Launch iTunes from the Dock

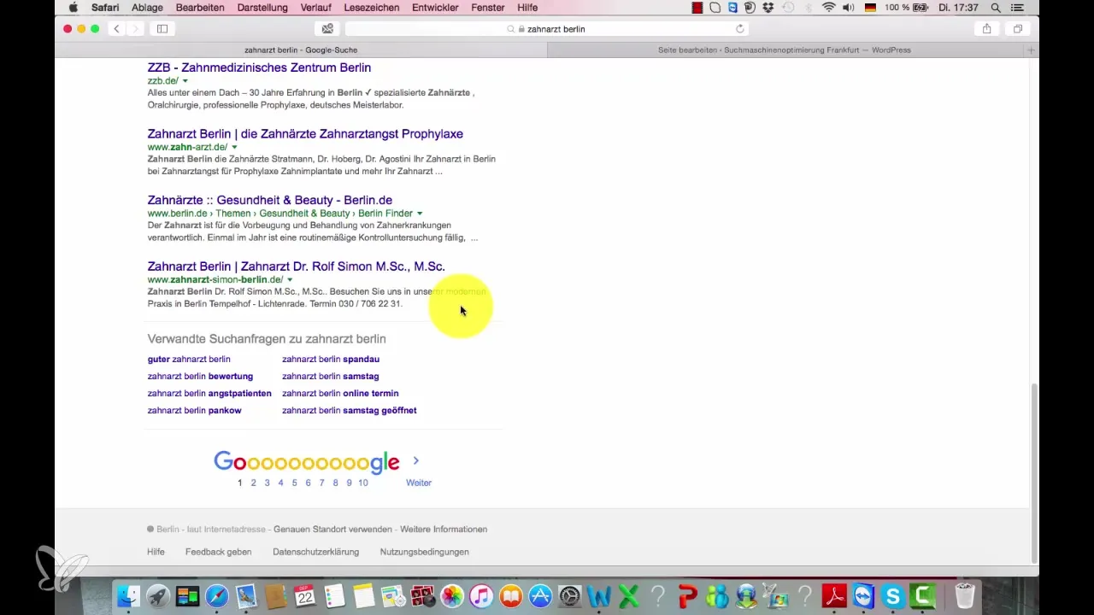coord(481,595)
